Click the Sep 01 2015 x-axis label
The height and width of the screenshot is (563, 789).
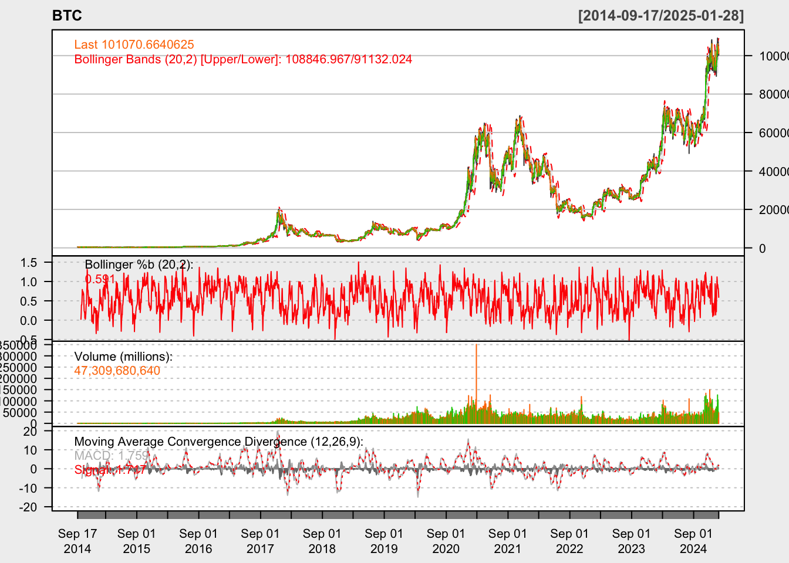point(137,541)
